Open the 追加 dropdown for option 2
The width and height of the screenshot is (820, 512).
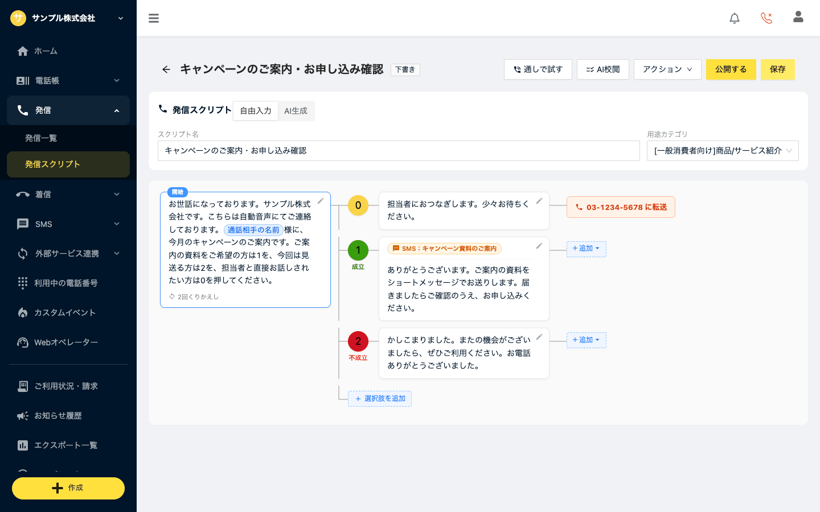click(x=587, y=340)
